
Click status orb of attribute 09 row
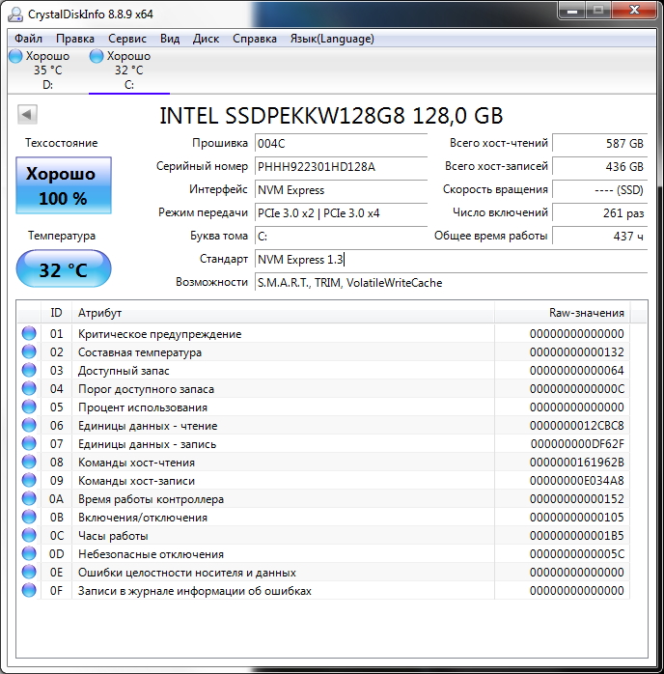[29, 480]
